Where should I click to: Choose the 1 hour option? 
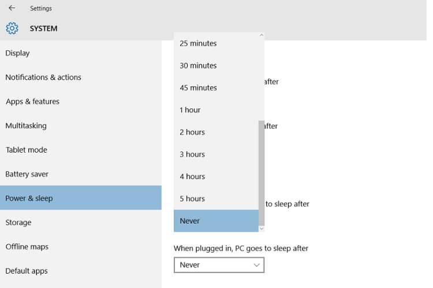pyautogui.click(x=216, y=110)
